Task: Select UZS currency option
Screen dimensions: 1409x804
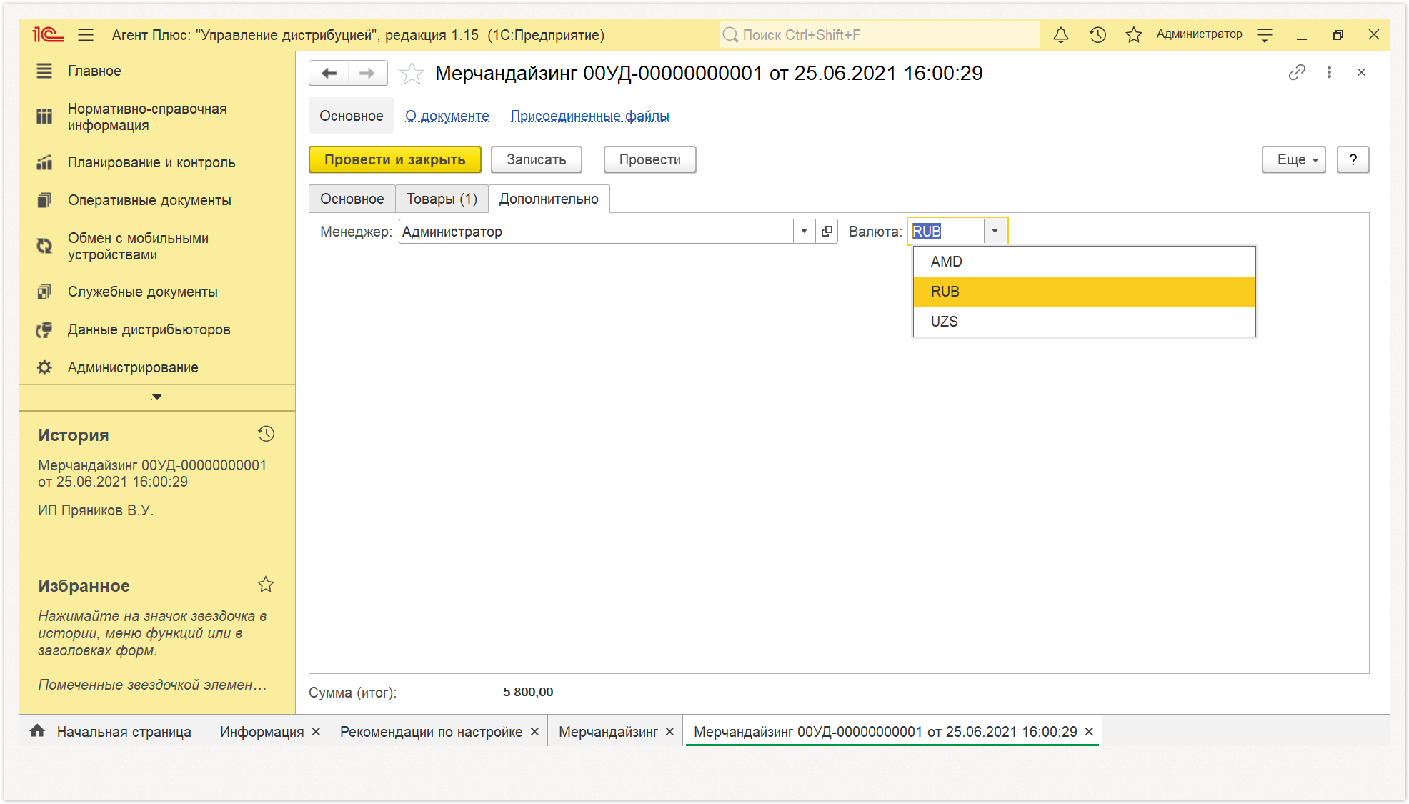Action: coord(1084,322)
